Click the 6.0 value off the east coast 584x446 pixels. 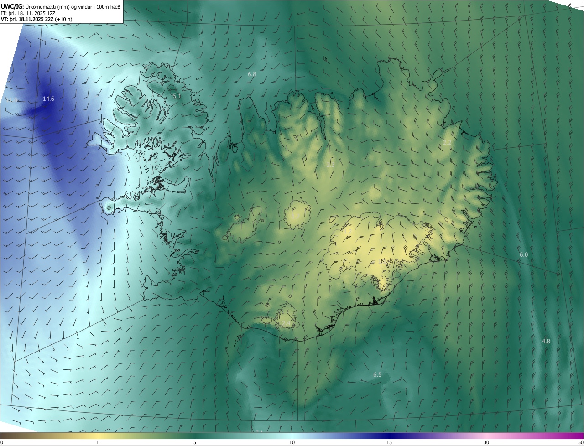524,255
